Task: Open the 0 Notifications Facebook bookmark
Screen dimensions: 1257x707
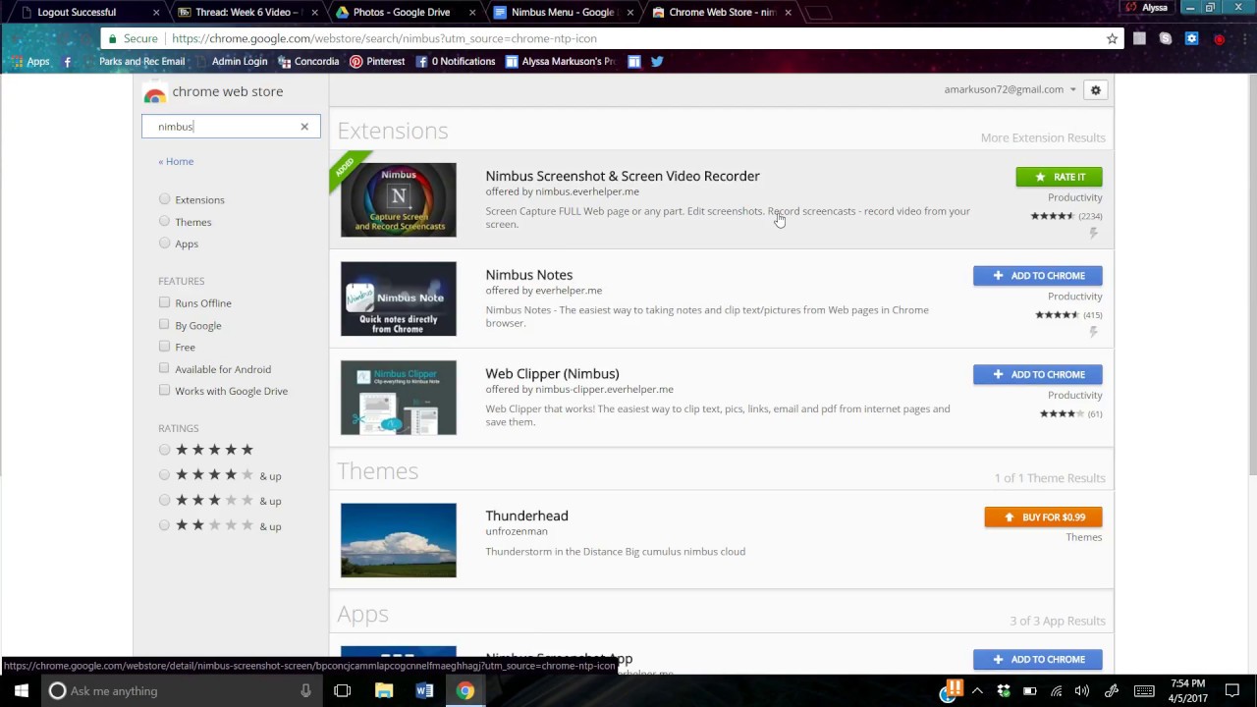Action: click(456, 61)
